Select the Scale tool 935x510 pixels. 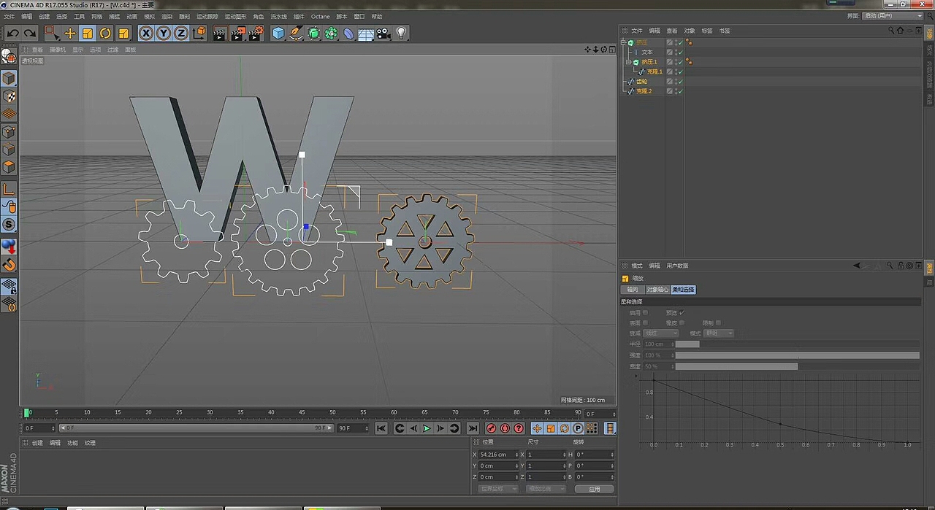[x=87, y=33]
